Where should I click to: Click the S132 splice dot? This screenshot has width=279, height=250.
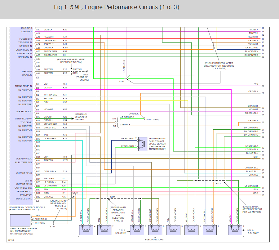[x=126, y=78]
